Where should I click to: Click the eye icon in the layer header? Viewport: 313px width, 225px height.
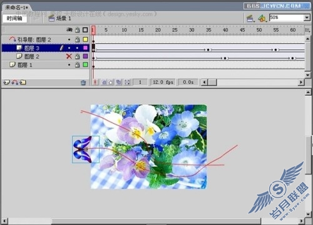(69, 30)
